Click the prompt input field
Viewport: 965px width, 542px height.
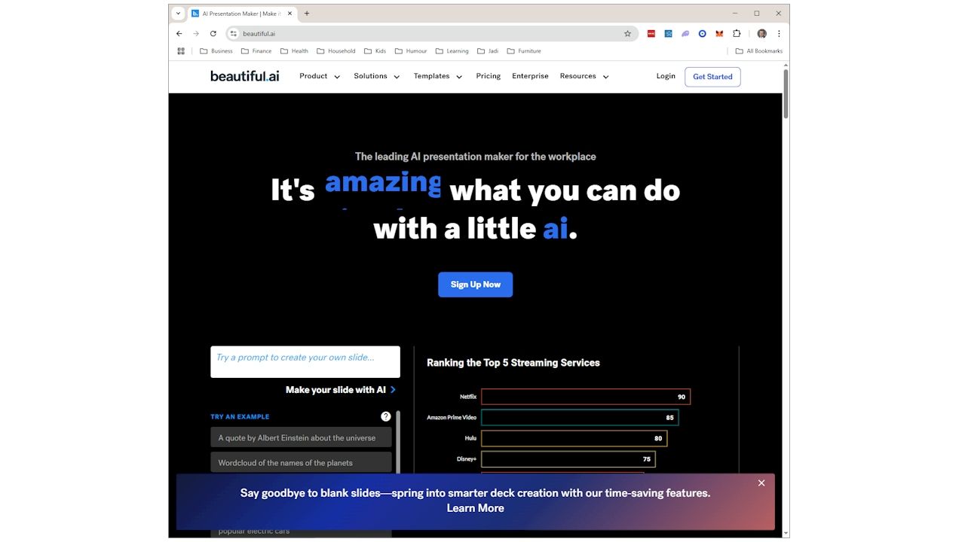(305, 362)
